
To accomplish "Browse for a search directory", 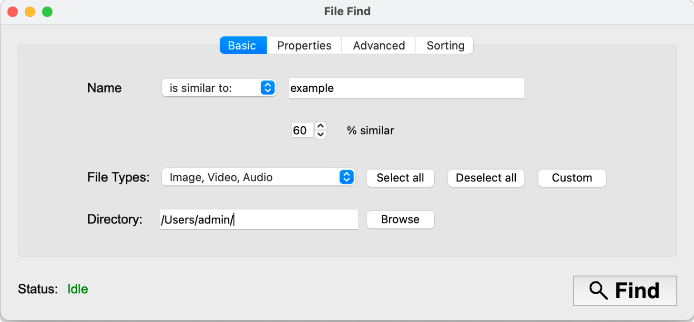I will coord(400,220).
